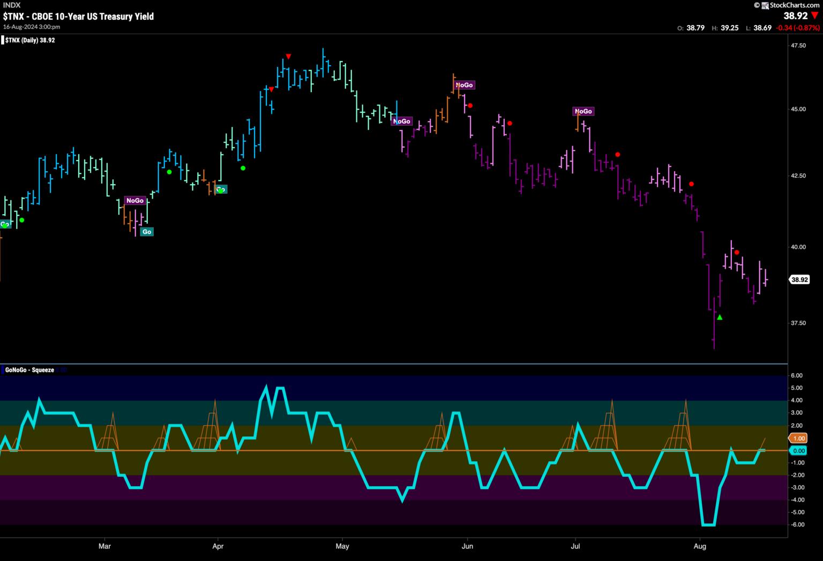
Task: Click the $TNX CBOE 10-Year Treasury Yield title
Action: tap(79, 17)
